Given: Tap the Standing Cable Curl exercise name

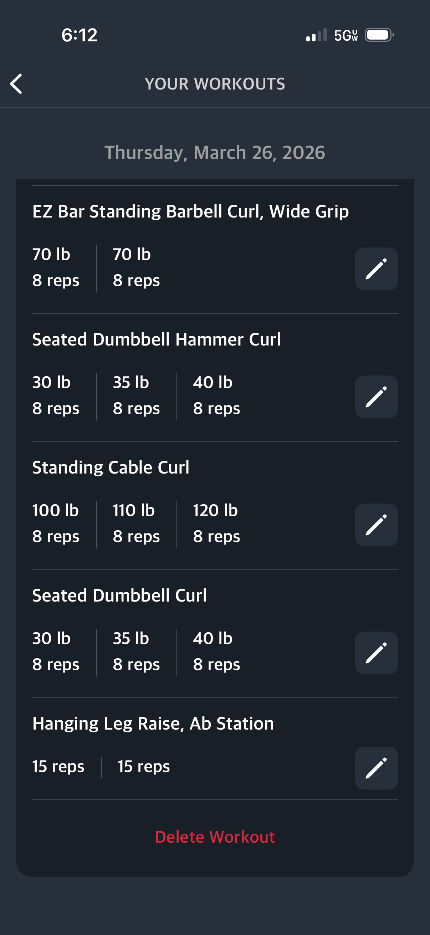Looking at the screenshot, I should (111, 467).
